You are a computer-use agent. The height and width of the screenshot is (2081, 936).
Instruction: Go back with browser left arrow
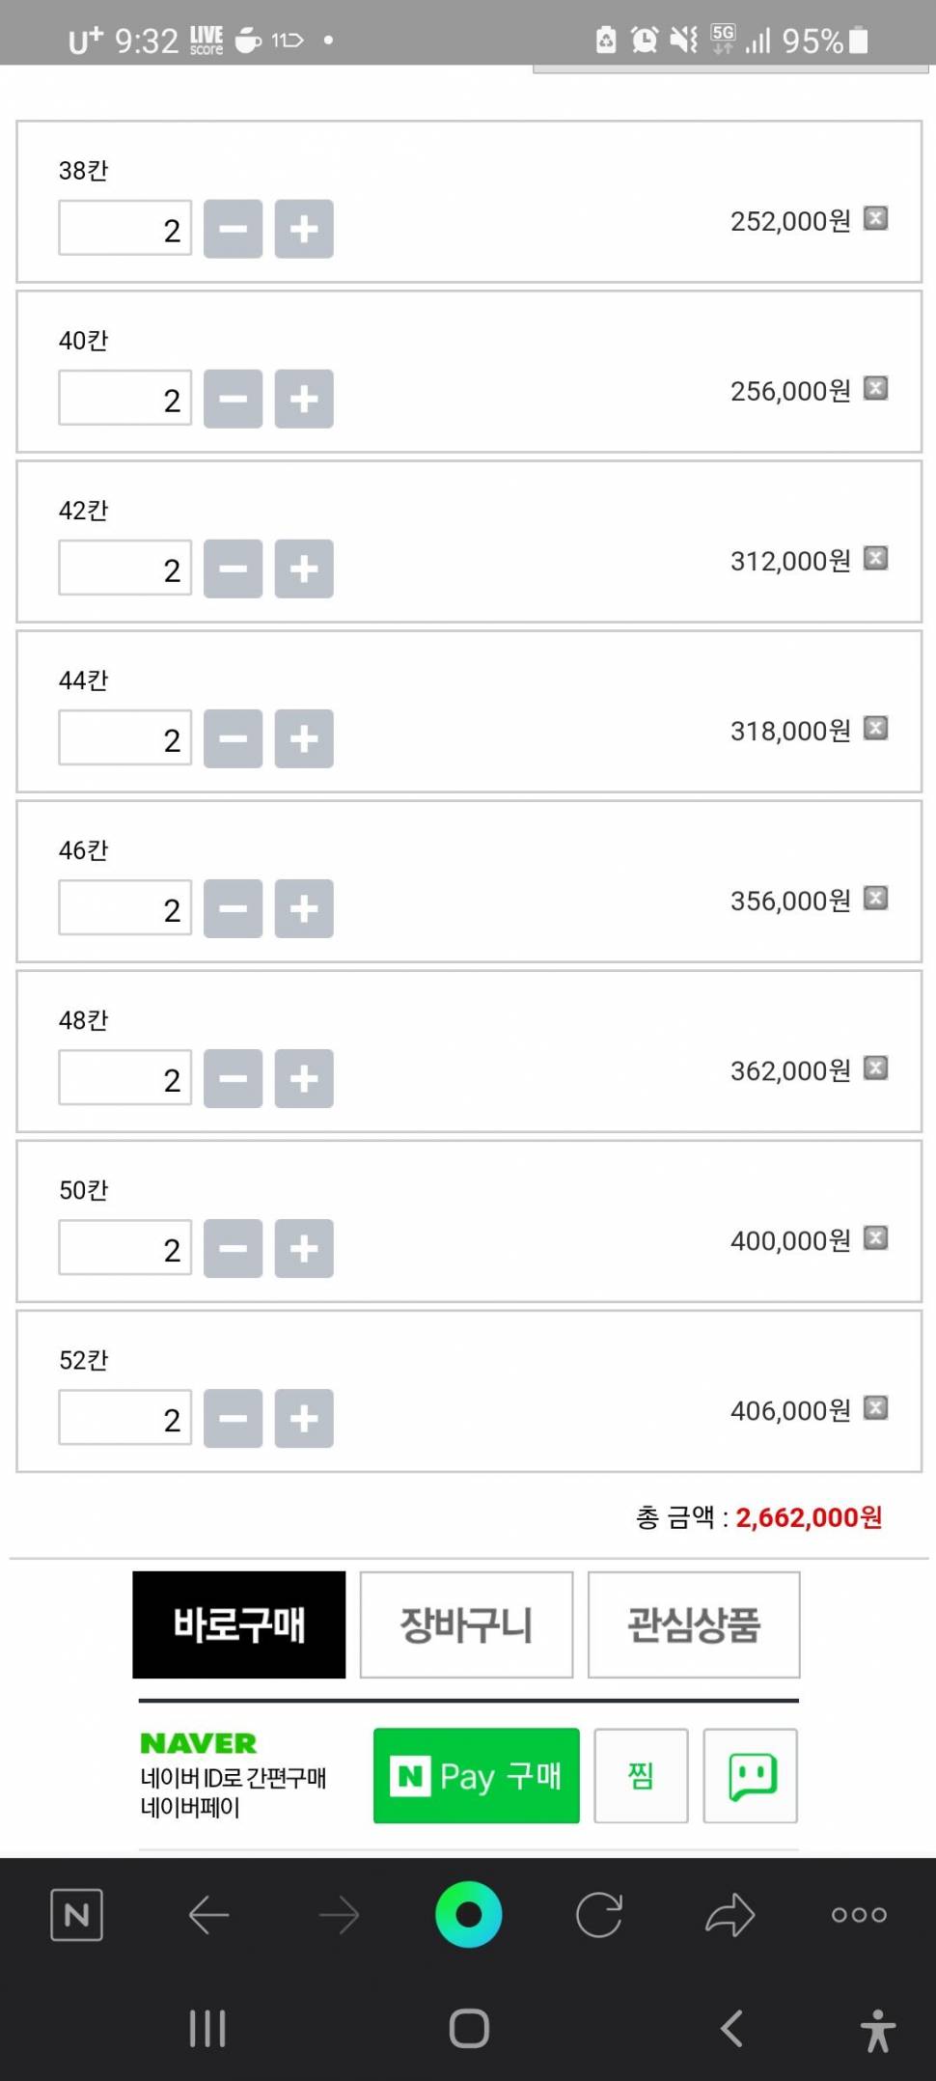(208, 1915)
